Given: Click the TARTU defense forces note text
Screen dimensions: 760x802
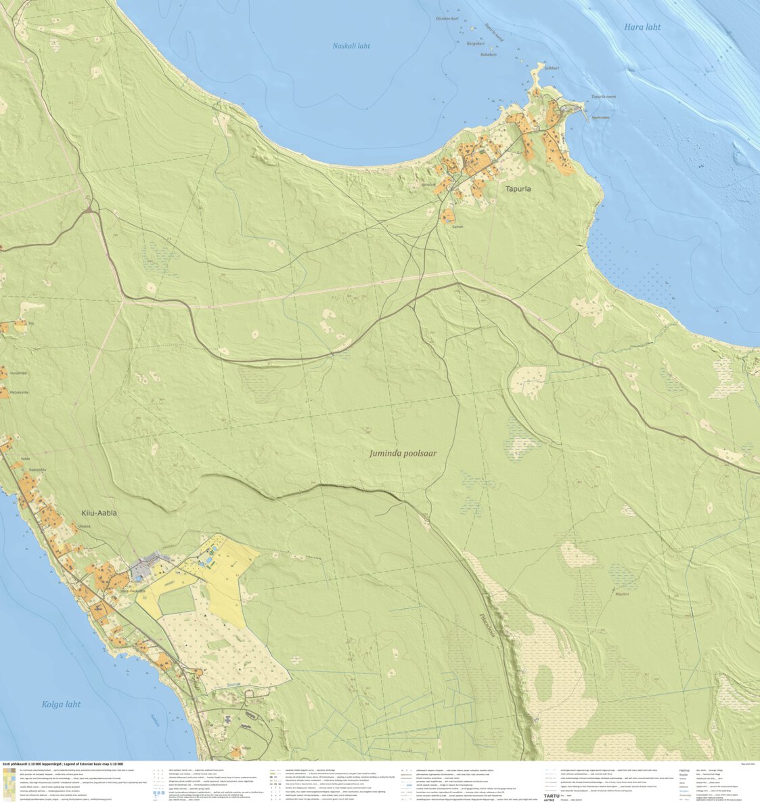Looking at the screenshot, I should point(552,795).
